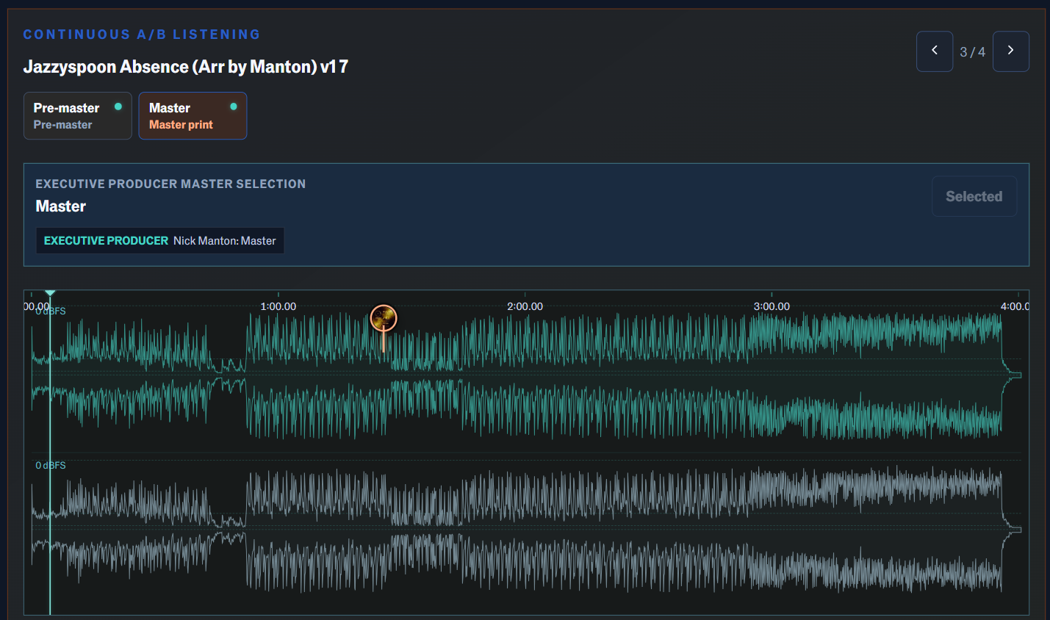Click the Continuous A/B Listening heading
The height and width of the screenshot is (620, 1050).
[x=142, y=35]
